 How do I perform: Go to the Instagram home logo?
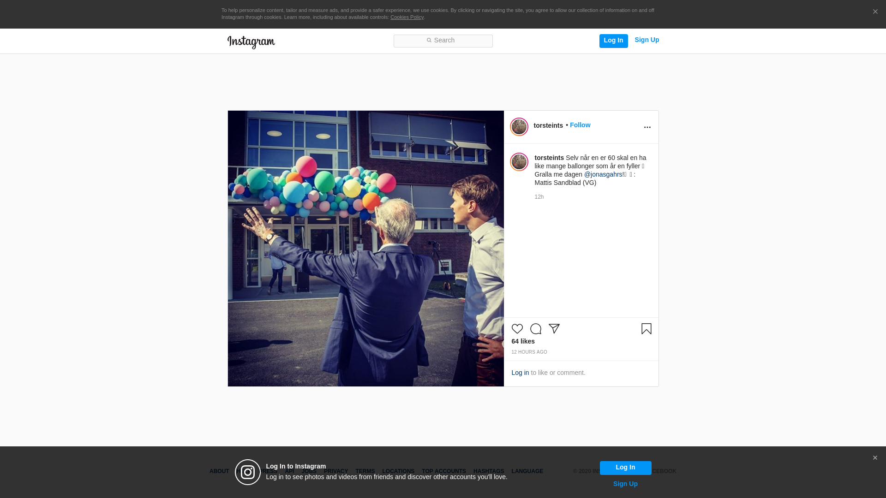[x=251, y=42]
